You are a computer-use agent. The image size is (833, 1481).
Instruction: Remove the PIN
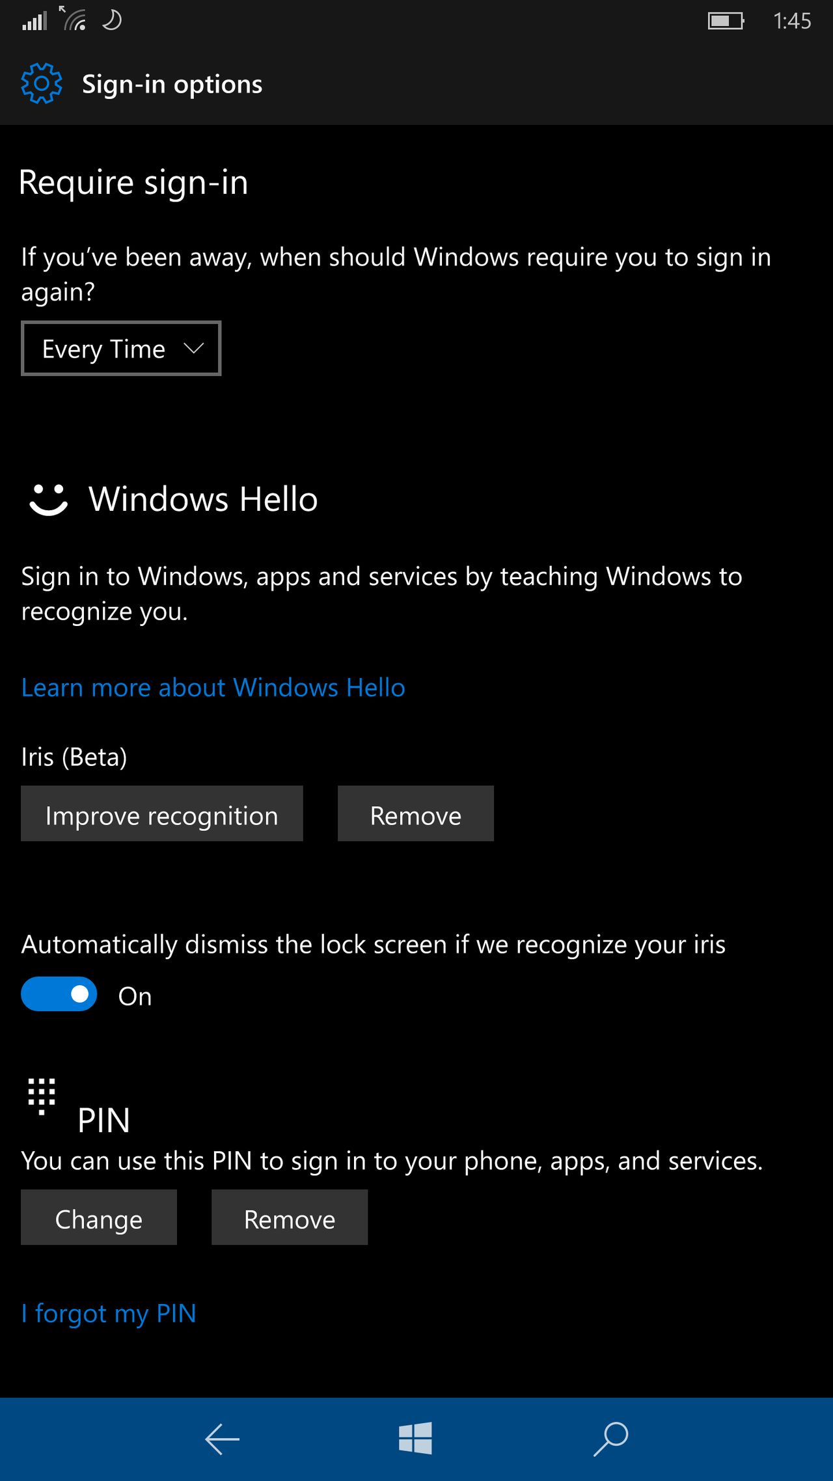(x=290, y=1217)
